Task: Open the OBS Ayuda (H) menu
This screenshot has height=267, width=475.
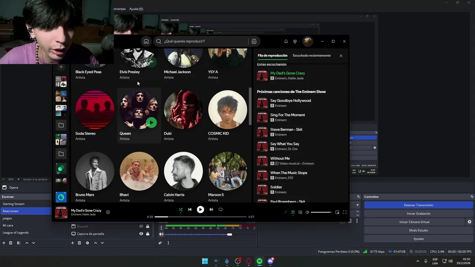Action: click(136, 9)
